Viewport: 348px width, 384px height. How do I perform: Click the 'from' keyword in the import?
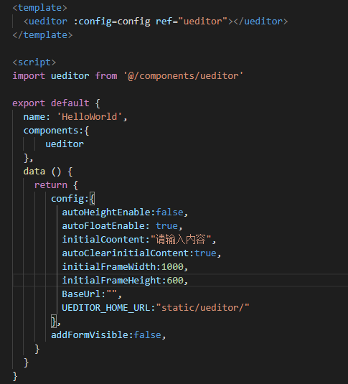coord(106,76)
